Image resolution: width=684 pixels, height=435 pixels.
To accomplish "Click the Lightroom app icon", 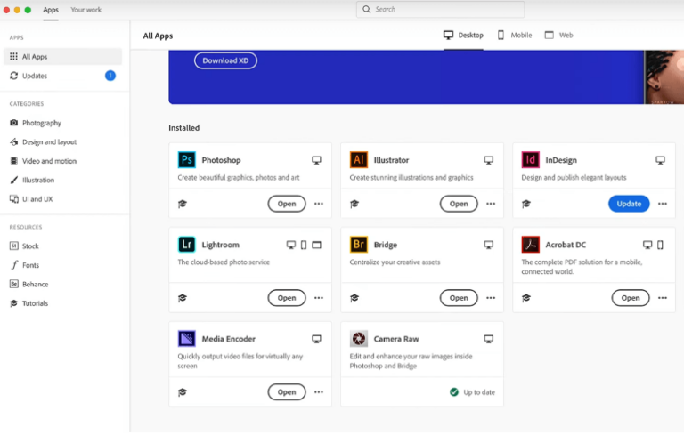I will click(x=187, y=245).
